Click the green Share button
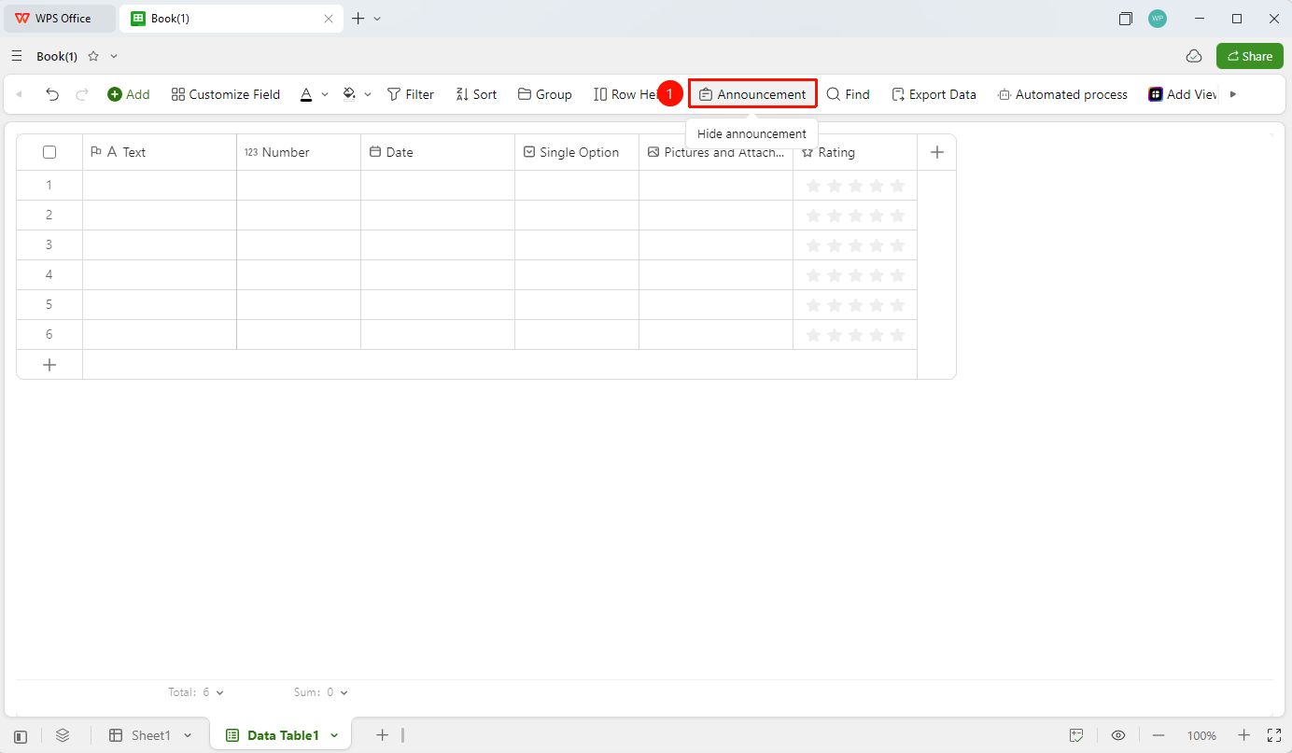The height and width of the screenshot is (753, 1292). [1250, 56]
